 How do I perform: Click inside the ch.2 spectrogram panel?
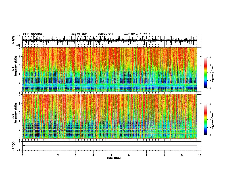[x=110, y=117]
